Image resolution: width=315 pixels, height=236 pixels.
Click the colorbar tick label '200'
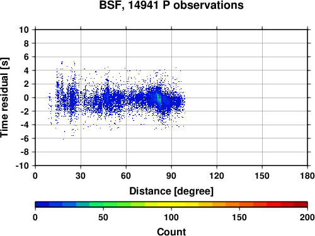[x=307, y=217]
